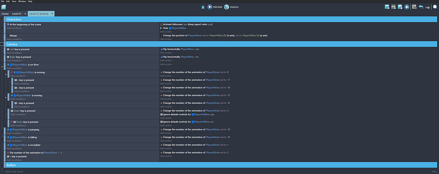Image resolution: width=439 pixels, height=174 pixels.
Task: Switch to the Level 01 scene tab
Action: pos(17,14)
